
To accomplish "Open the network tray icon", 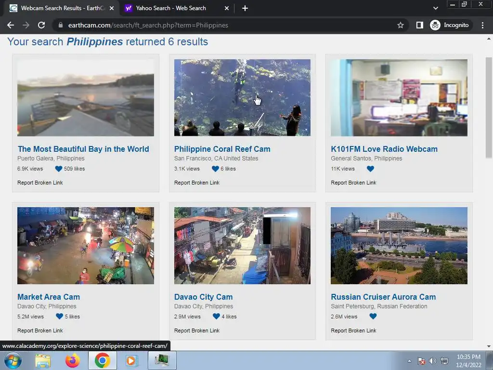I will [444, 361].
